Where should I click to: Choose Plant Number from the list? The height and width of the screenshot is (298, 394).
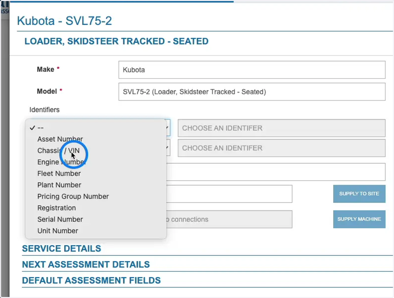pos(96,185)
